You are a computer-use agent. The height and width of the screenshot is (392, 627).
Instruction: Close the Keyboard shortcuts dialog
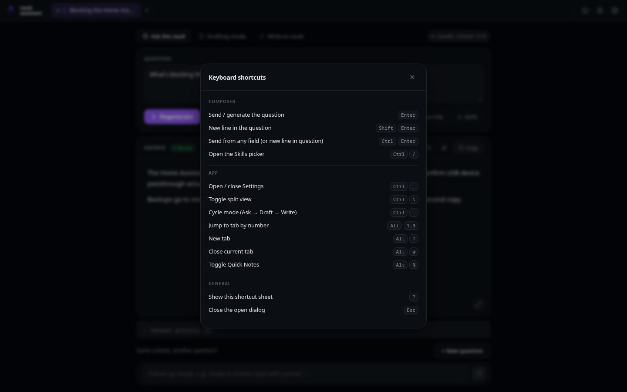(x=412, y=77)
